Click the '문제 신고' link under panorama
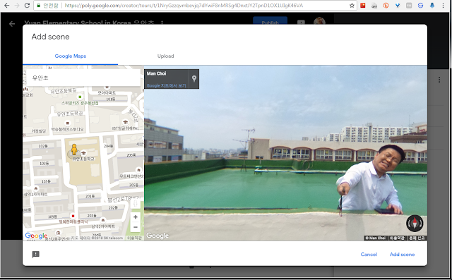 [417, 238]
